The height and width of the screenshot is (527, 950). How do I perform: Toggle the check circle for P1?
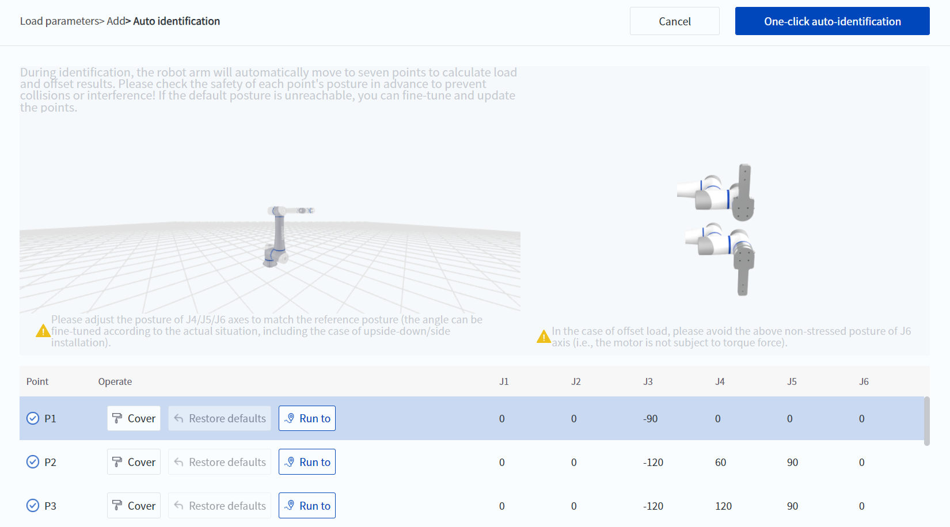click(x=33, y=418)
